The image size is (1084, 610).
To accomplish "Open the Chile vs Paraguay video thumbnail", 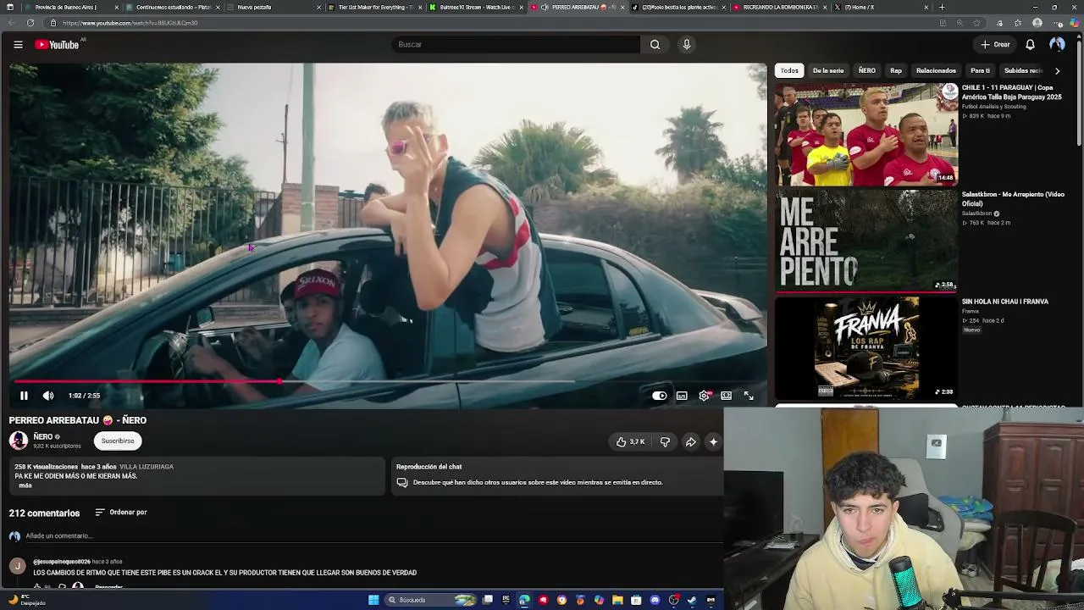I will [866, 134].
